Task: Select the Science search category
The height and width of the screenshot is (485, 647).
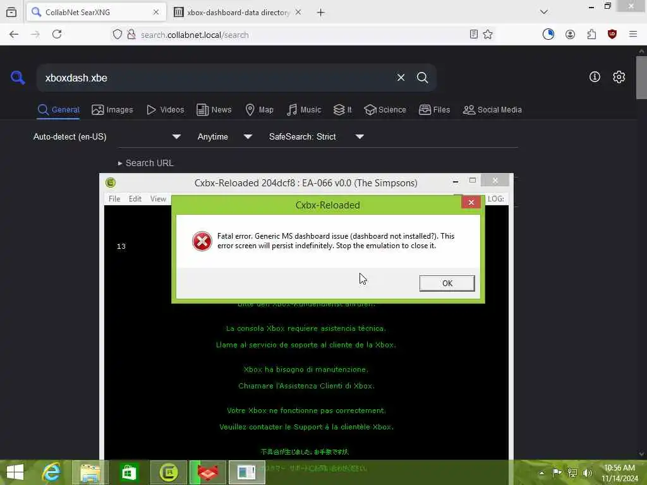Action: point(385,110)
